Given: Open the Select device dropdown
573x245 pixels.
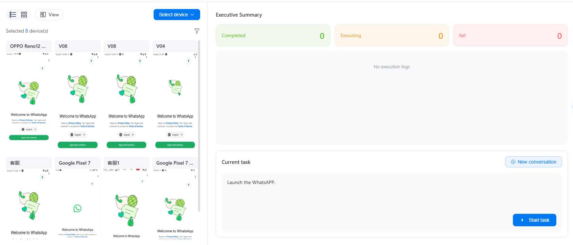Looking at the screenshot, I should point(177,15).
